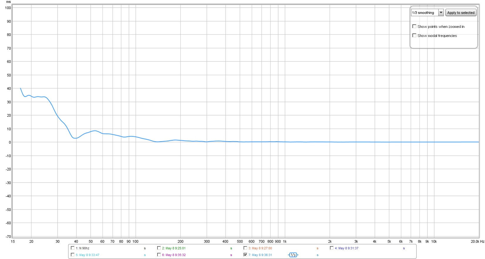Click the ms unit label on the vertical axis

tap(9, 2)
